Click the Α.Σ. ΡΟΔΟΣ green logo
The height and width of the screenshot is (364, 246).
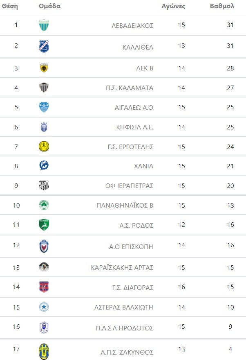(x=44, y=225)
